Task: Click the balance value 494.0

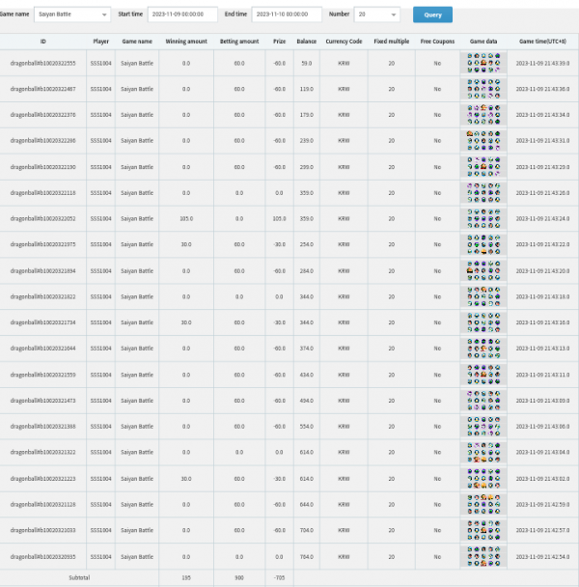Action: click(307, 401)
